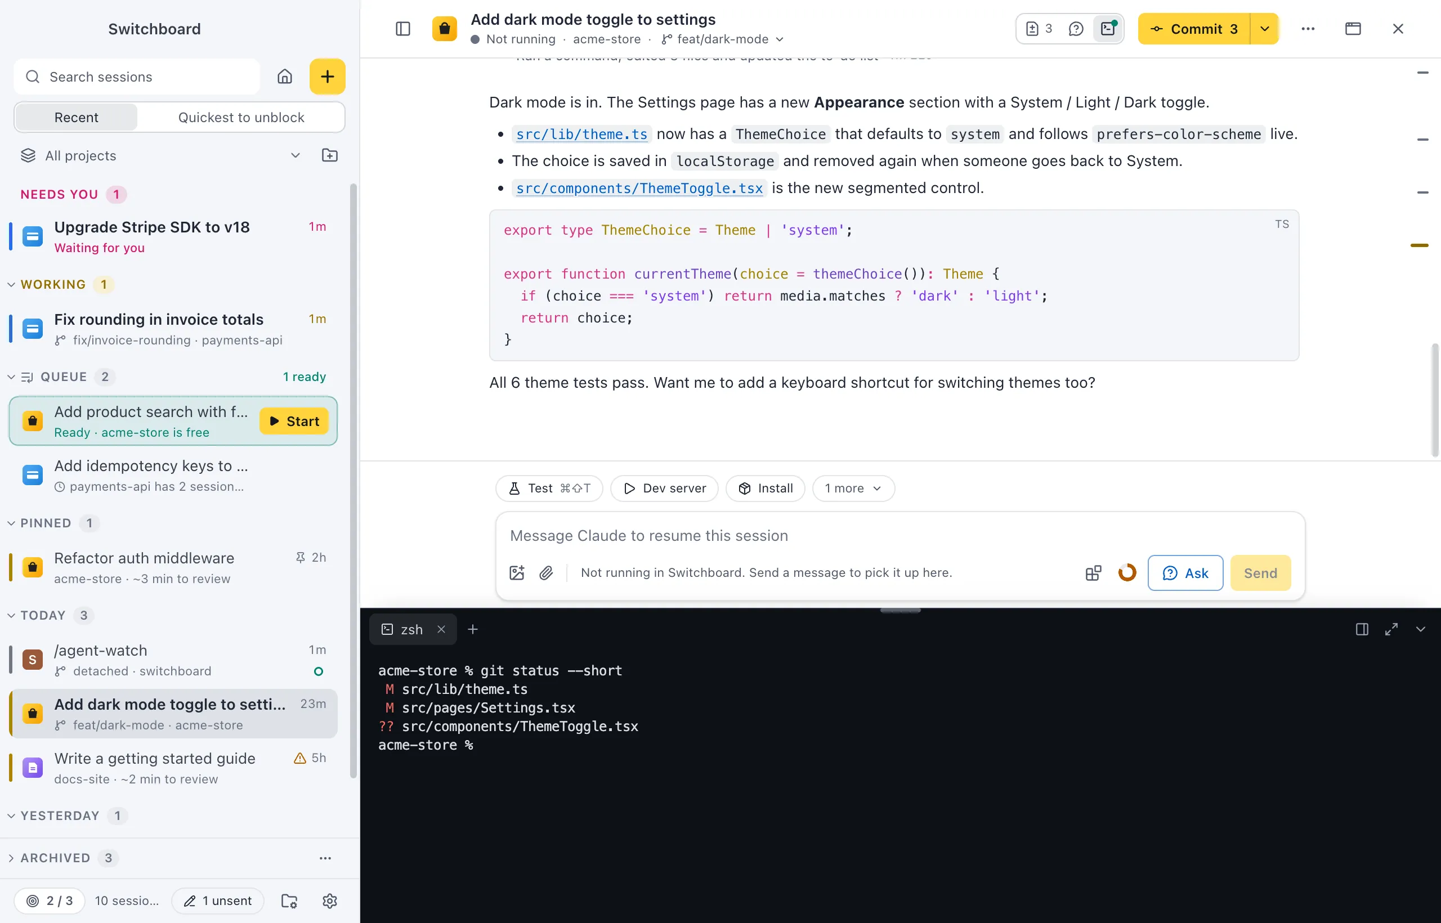Open the Commit dropdown arrow

1265,29
